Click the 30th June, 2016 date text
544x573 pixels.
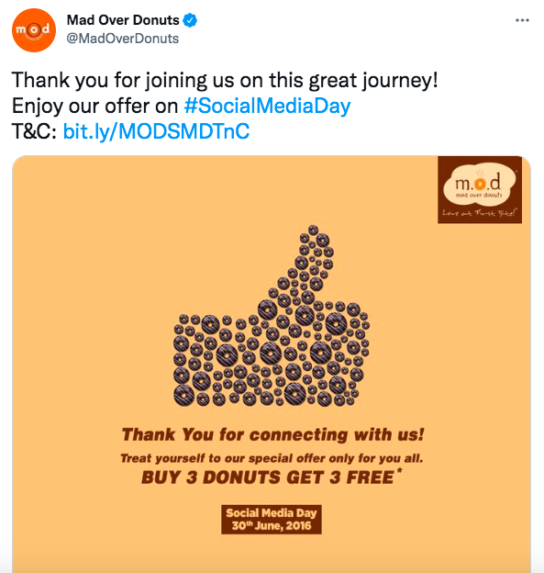click(x=272, y=525)
